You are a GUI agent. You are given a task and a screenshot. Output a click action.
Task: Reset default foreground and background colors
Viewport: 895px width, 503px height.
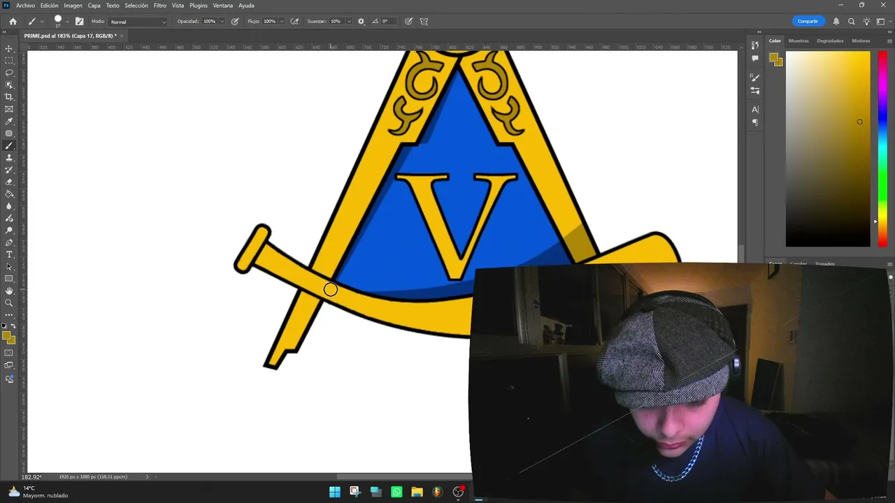pos(5,326)
